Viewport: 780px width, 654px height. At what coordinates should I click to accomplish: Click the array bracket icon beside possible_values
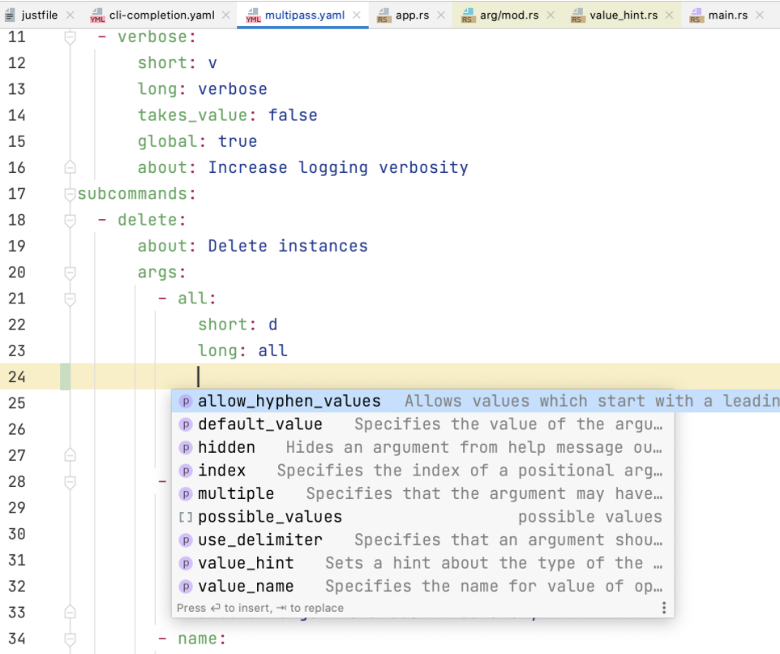[x=185, y=517]
